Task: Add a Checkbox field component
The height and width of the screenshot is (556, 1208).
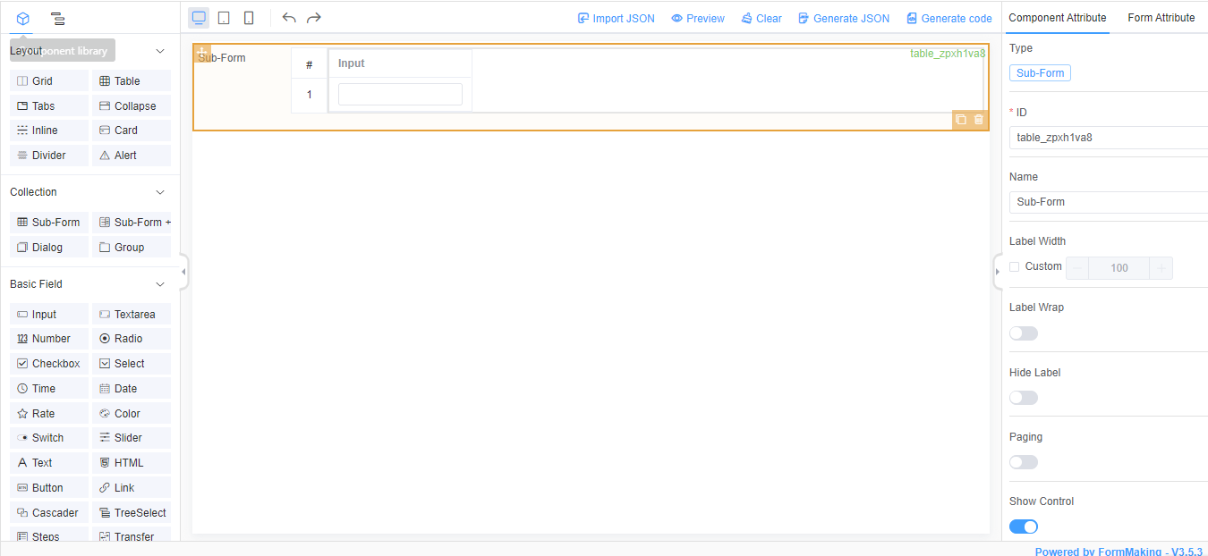Action: point(49,364)
